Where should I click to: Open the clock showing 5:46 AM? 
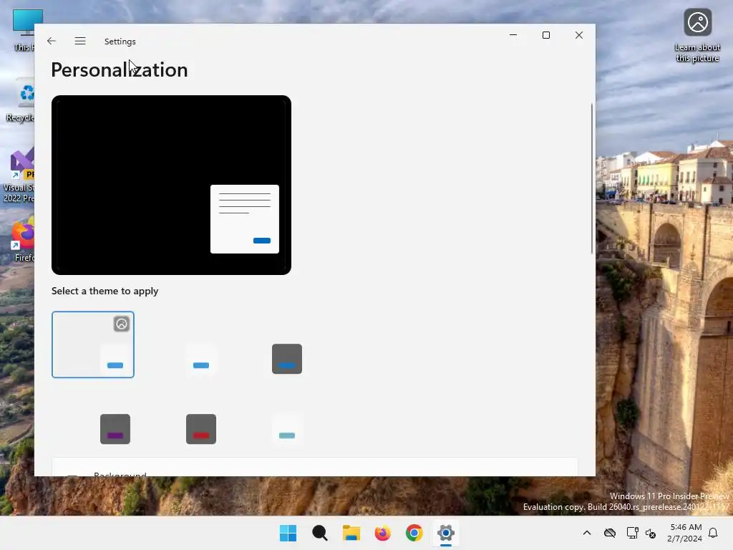[685, 533]
